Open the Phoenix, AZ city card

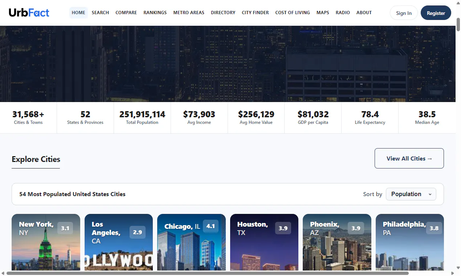coord(337,242)
